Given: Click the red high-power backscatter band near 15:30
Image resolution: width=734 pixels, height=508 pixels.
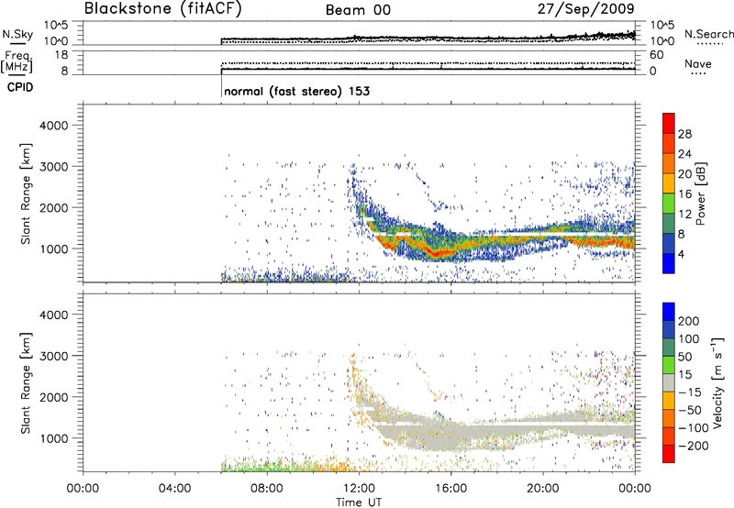Looking at the screenshot, I should pos(438,254).
